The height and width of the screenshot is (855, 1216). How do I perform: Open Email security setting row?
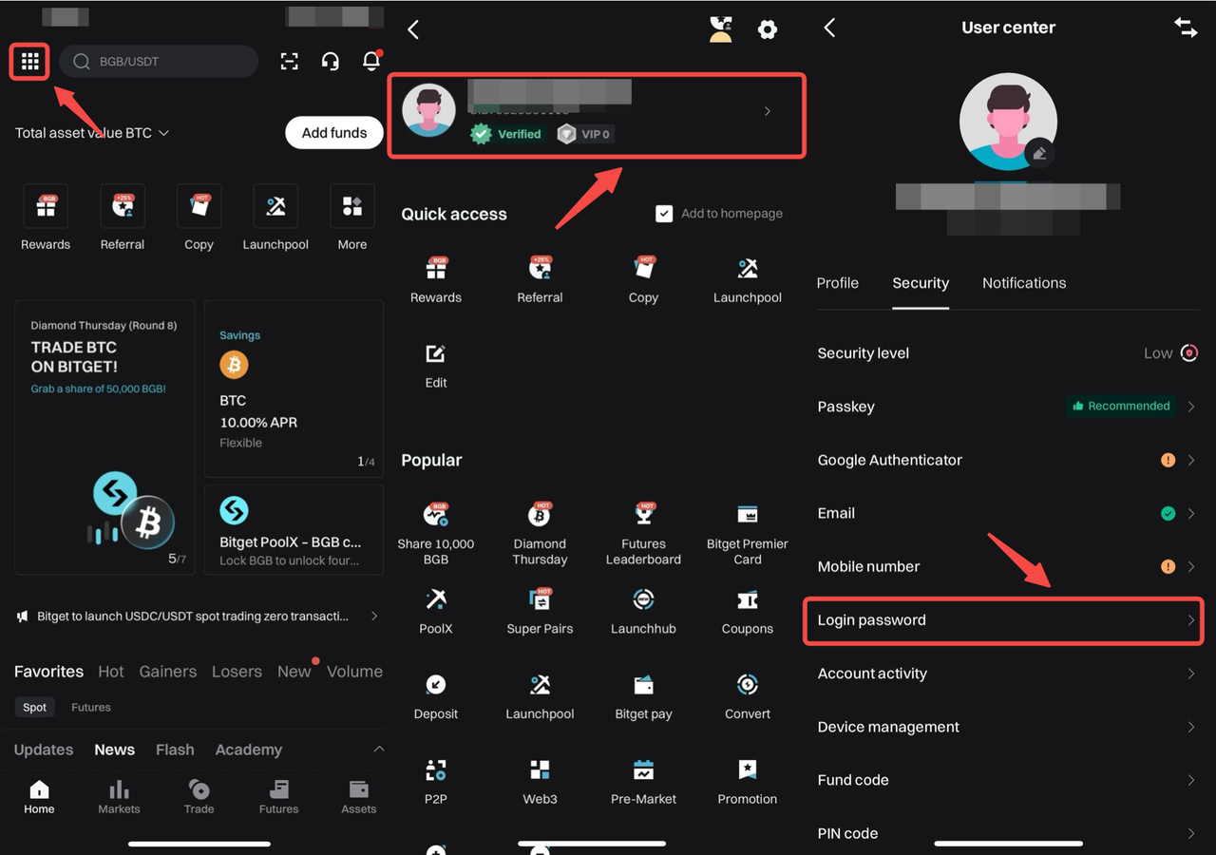click(1008, 513)
